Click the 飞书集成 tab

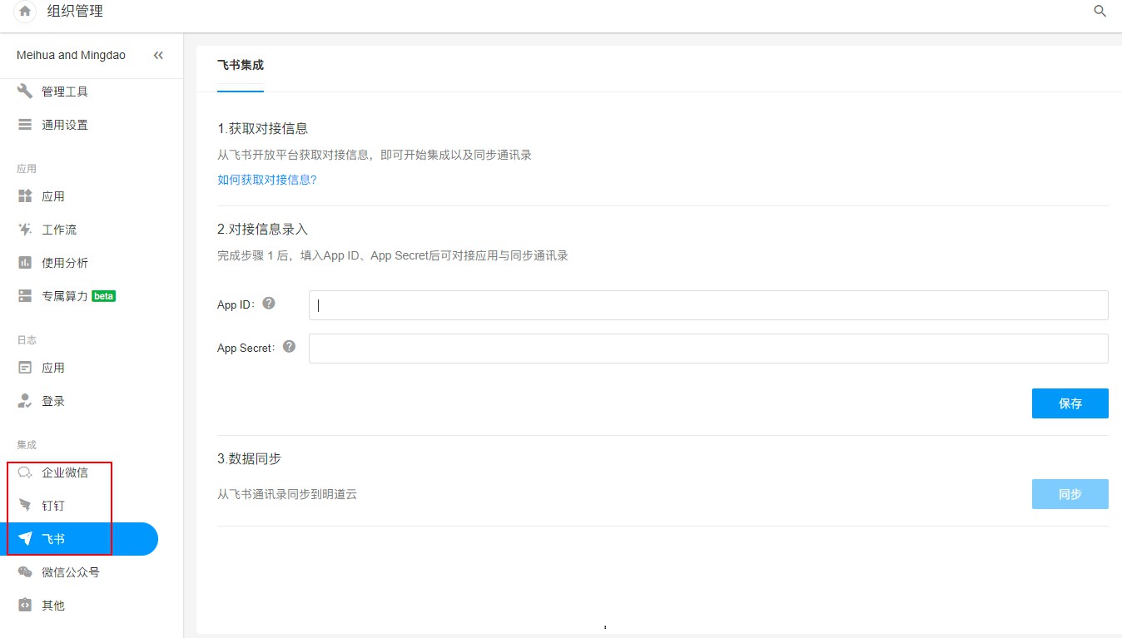(x=240, y=65)
